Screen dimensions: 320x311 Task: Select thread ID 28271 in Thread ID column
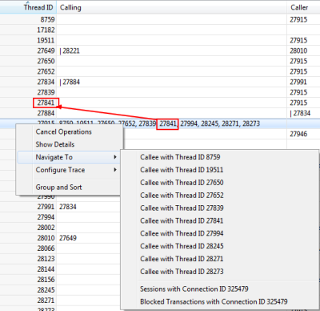click(46, 301)
